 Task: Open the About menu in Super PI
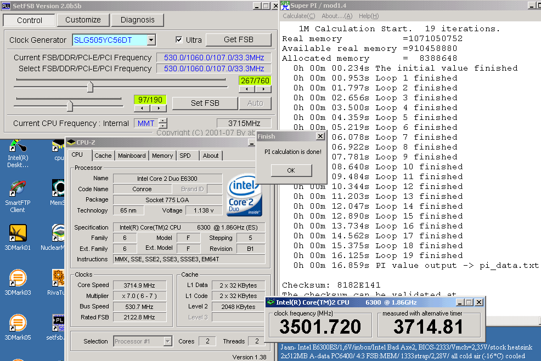(337, 16)
